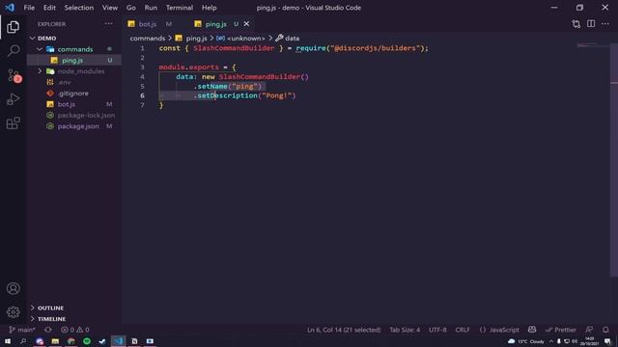Change CRLF end of line sequence
This screenshot has height=347, width=618.
coord(463,330)
